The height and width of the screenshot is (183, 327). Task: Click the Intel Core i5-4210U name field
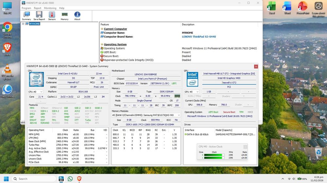click(x=68, y=74)
